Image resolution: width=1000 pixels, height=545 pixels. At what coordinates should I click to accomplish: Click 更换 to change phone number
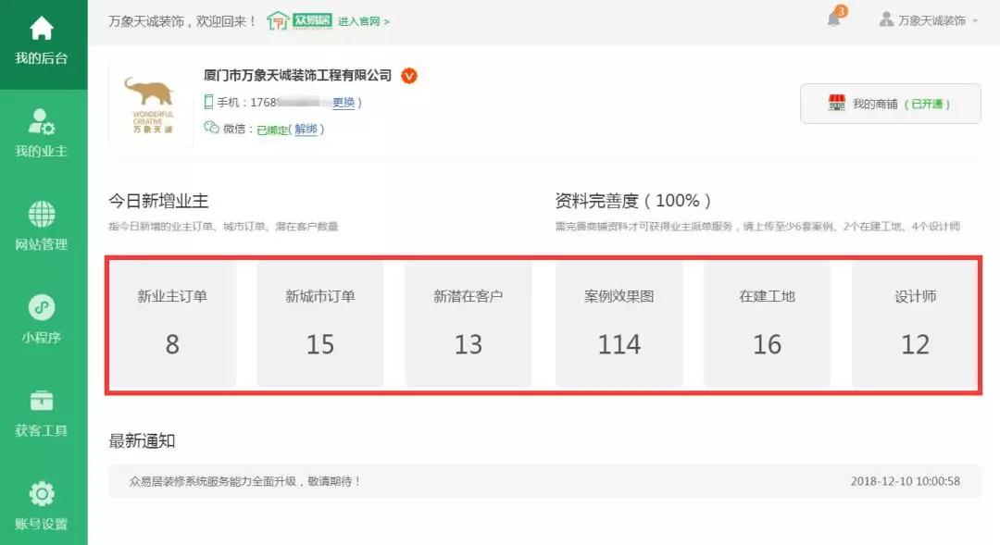pyautogui.click(x=344, y=103)
